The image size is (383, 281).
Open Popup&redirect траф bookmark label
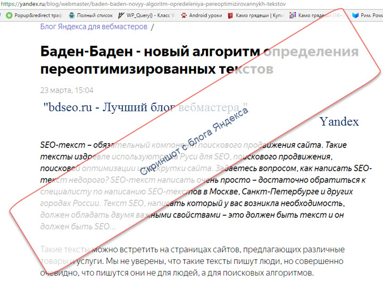click(x=38, y=15)
